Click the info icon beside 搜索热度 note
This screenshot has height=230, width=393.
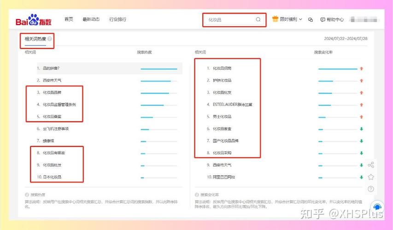pyautogui.click(x=27, y=195)
